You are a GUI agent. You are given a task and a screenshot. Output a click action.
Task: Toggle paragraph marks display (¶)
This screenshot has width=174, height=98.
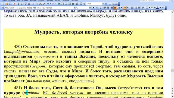click(85, 4)
